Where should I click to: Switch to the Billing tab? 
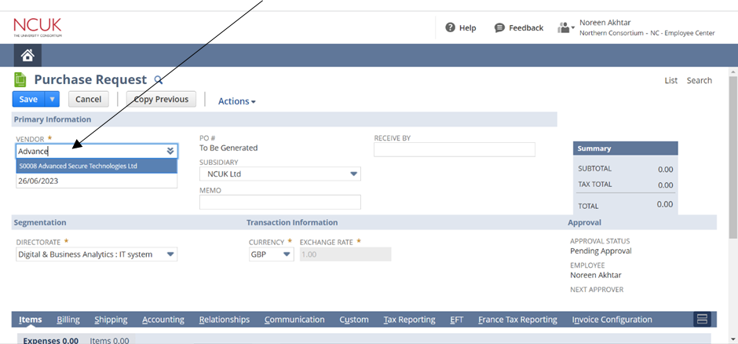click(x=68, y=320)
